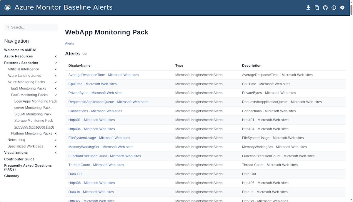Click Azure Monitor Baseline Alerts title

click(x=63, y=7)
